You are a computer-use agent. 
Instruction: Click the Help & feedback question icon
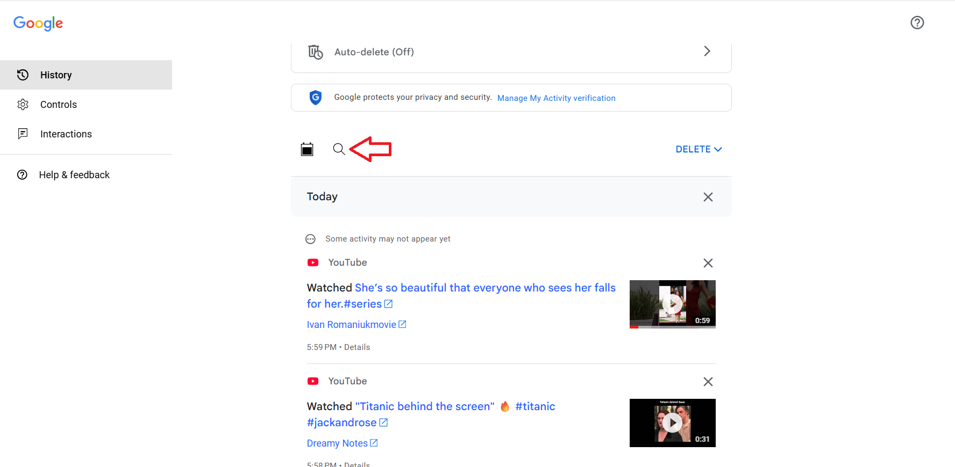[22, 174]
